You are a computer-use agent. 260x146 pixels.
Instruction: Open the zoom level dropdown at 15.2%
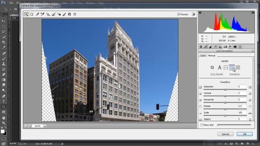coord(45,126)
